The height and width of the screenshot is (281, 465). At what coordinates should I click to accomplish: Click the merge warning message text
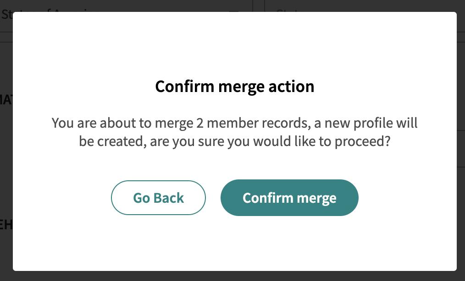point(235,132)
